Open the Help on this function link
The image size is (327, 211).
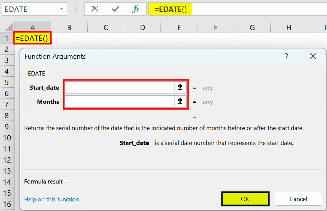point(51,199)
